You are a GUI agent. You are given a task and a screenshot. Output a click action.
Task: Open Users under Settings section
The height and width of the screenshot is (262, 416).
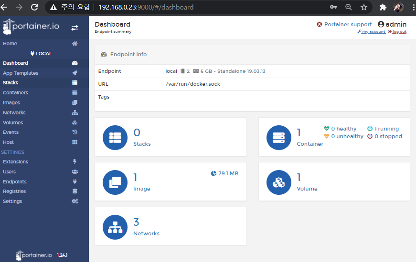9,172
